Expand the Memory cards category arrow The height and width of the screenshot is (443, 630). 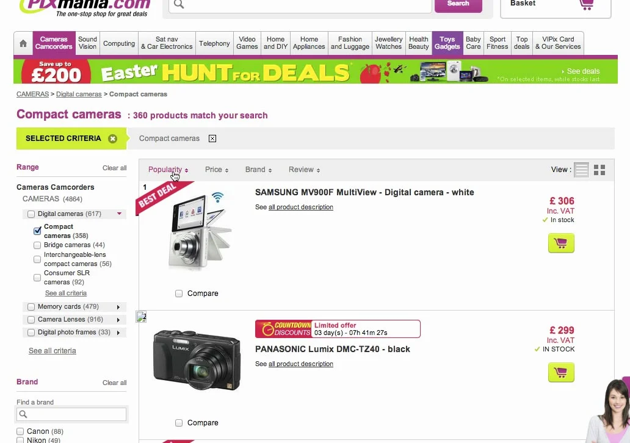118,307
